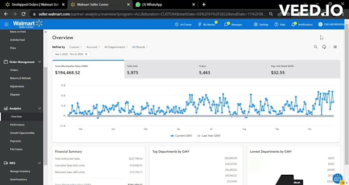Open Send Inventory under WFS
The width and height of the screenshot is (349, 185).
18,179
